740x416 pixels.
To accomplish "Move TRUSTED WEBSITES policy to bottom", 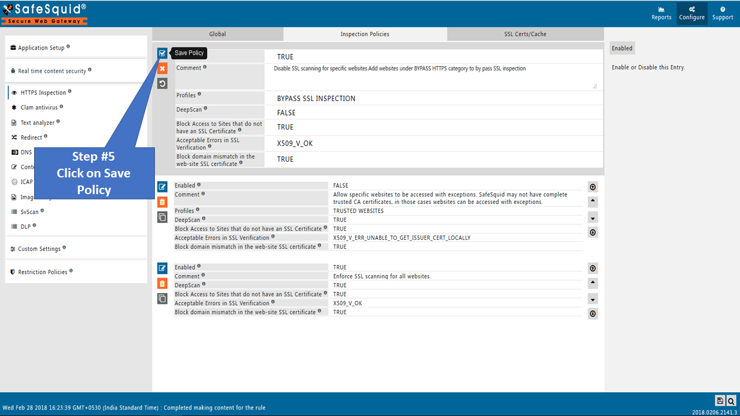I will click(593, 232).
